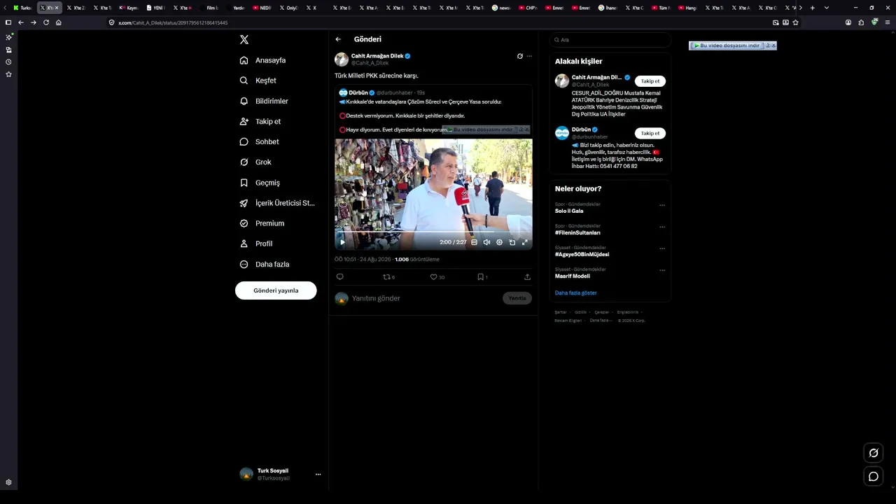Expand the tab list dropdown

pos(827,8)
